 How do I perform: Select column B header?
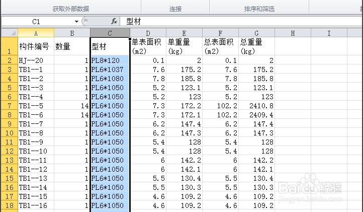click(x=72, y=33)
